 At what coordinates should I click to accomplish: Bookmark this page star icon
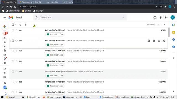161,7
